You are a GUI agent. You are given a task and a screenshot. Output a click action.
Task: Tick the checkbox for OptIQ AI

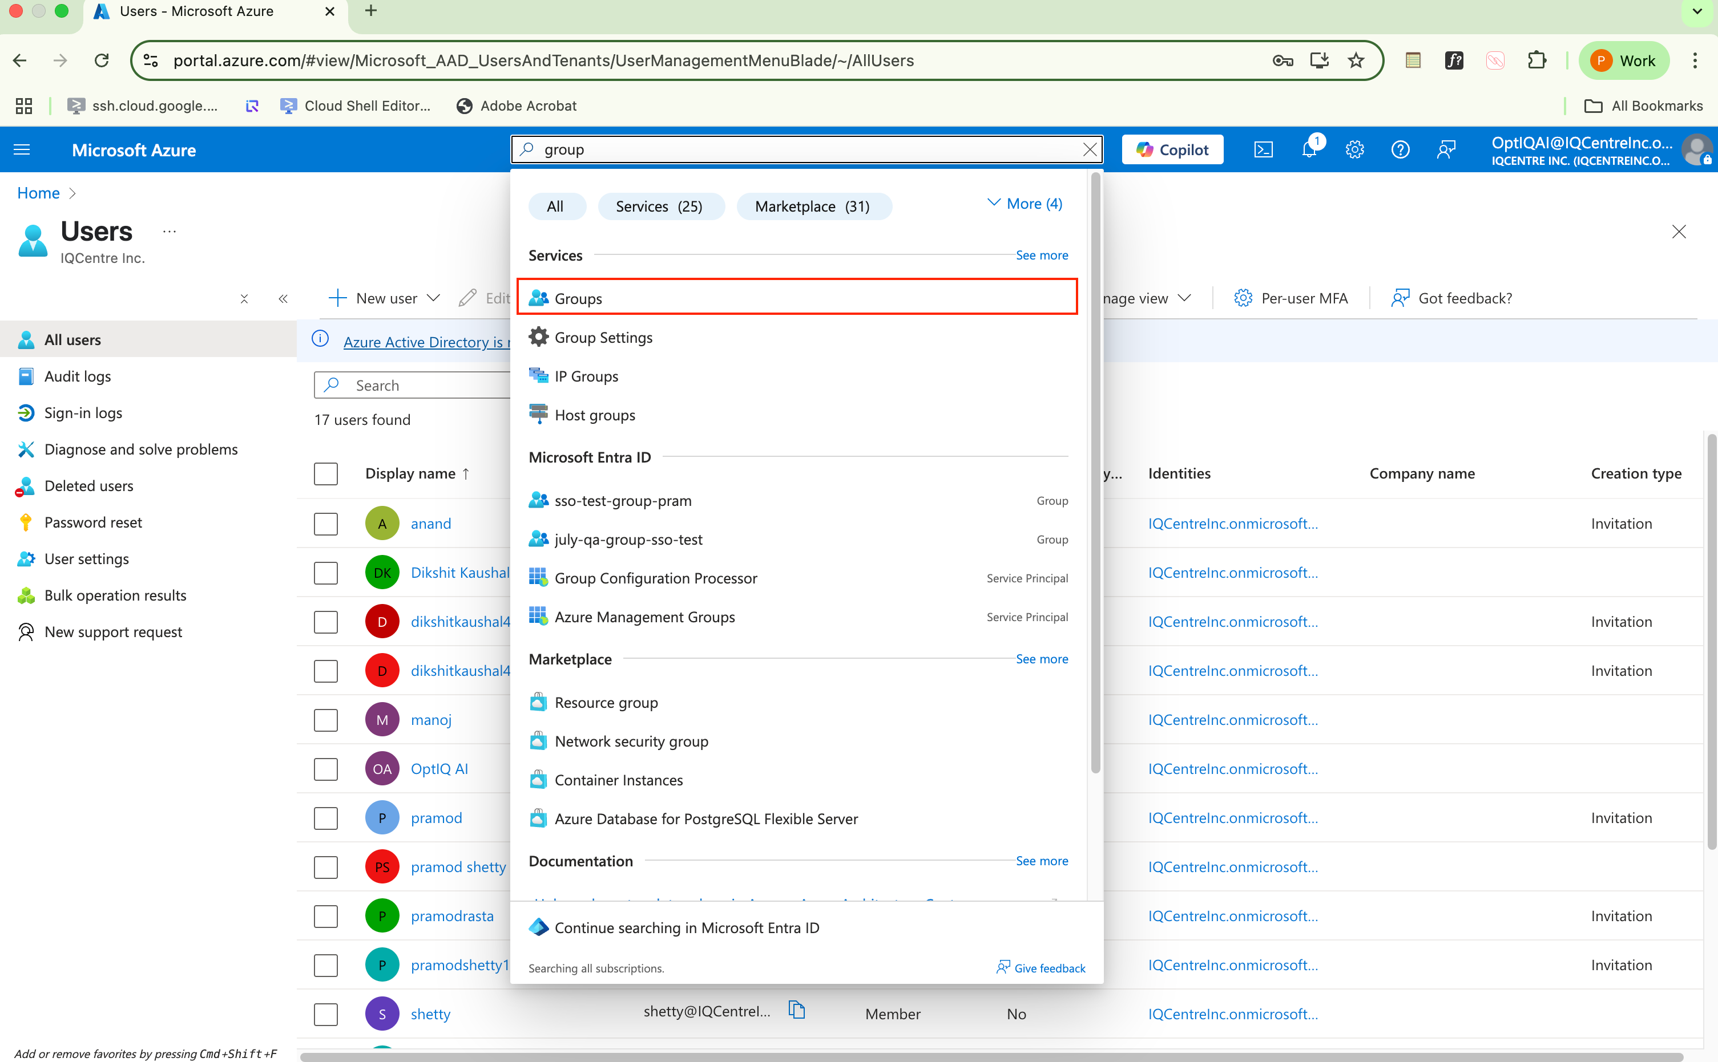pyautogui.click(x=326, y=769)
